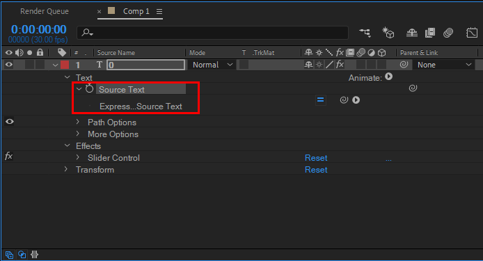The image size is (483, 261).
Task: Click the expression pick whip icon
Action: [x=344, y=100]
